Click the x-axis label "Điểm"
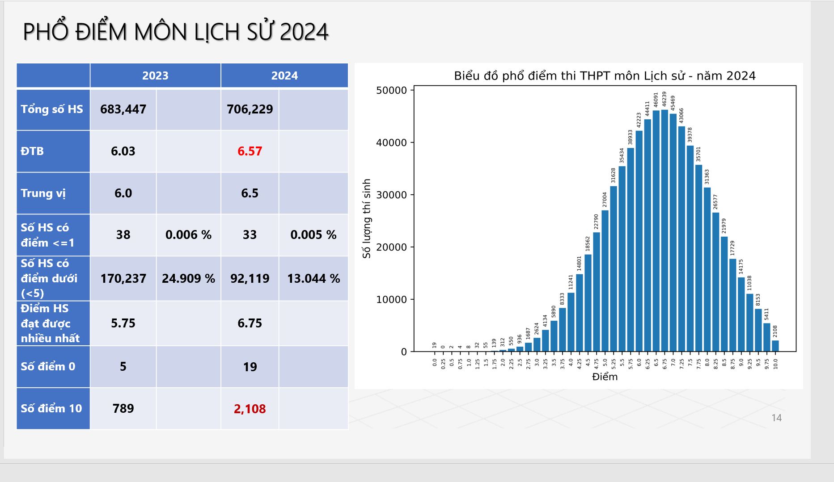834x482 pixels. click(x=605, y=377)
